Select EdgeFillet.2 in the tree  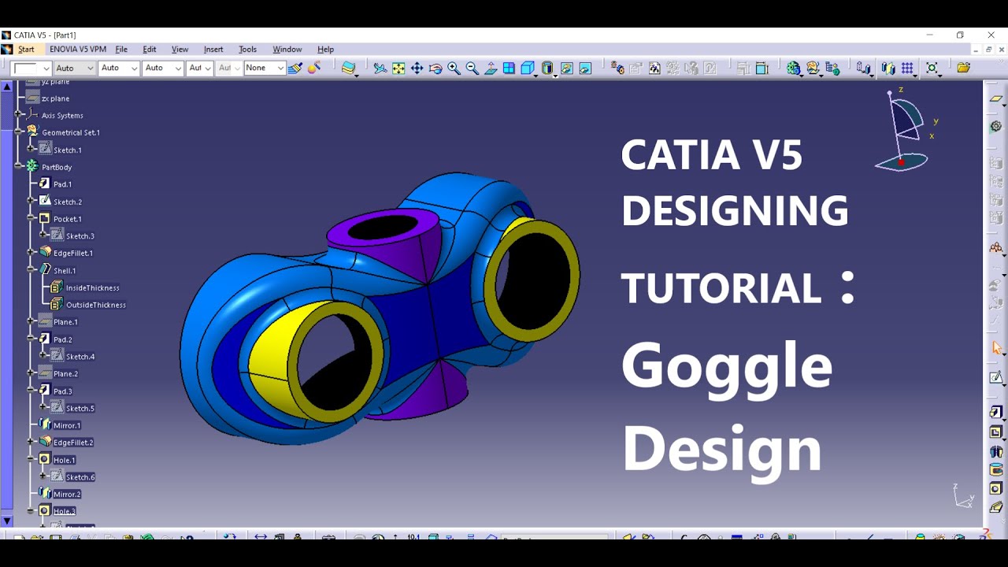point(73,443)
